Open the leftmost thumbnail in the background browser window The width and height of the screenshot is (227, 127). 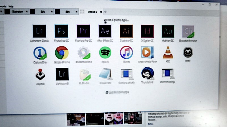click(76, 119)
